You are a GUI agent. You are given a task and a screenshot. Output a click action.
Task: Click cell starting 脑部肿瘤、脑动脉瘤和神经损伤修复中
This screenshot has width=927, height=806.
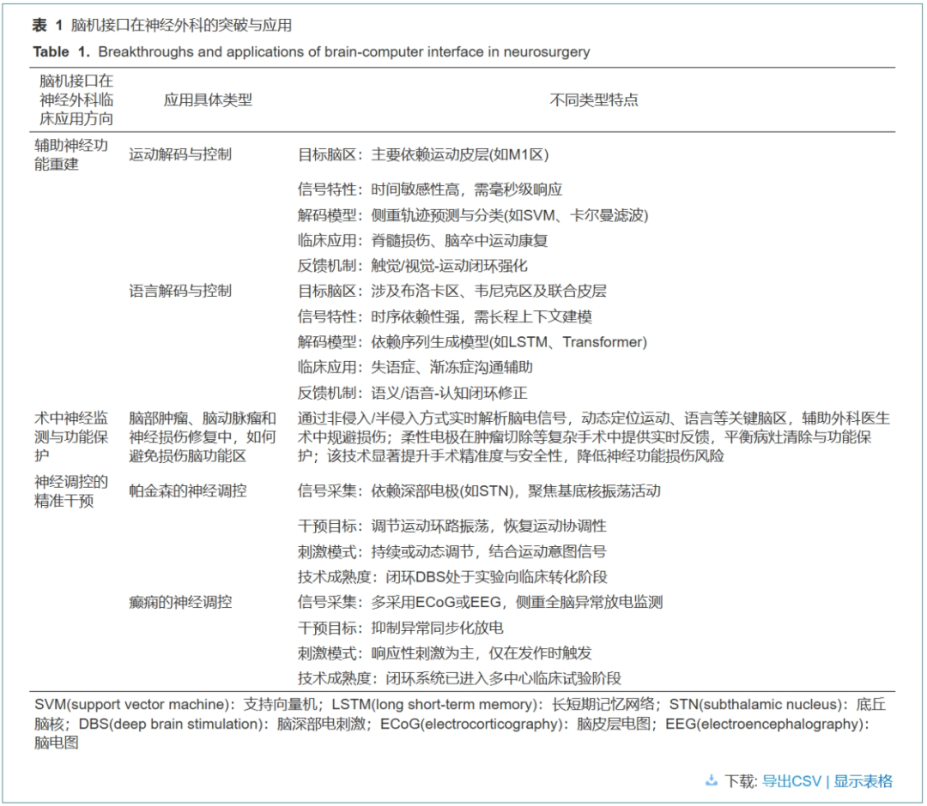tap(203, 437)
